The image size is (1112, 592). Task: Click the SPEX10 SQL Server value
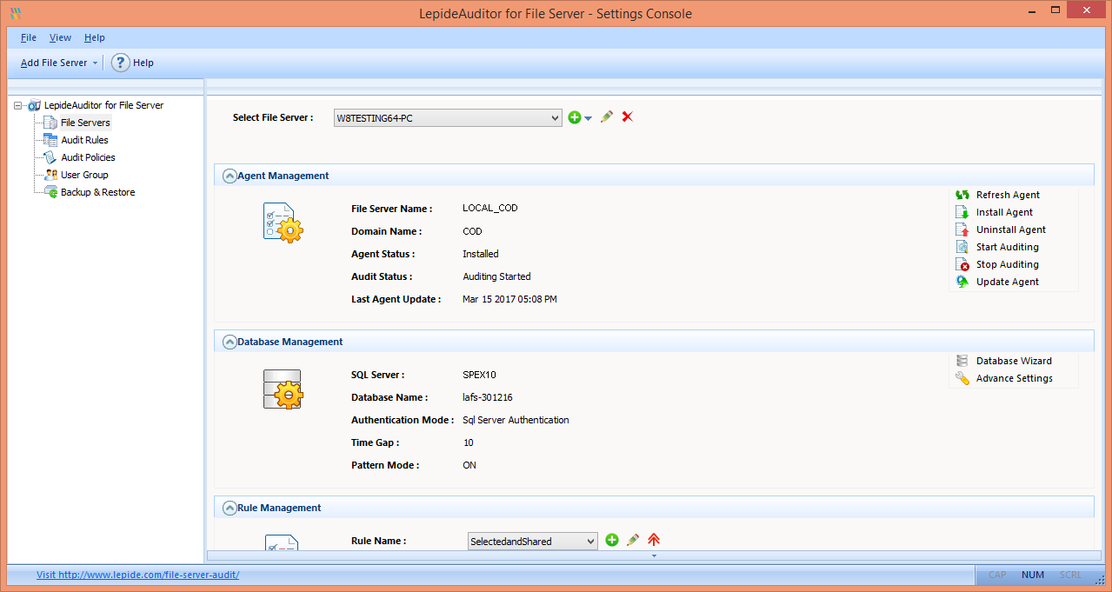(x=479, y=375)
